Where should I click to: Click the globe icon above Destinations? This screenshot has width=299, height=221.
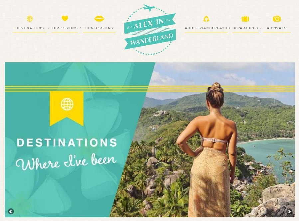coord(30,19)
